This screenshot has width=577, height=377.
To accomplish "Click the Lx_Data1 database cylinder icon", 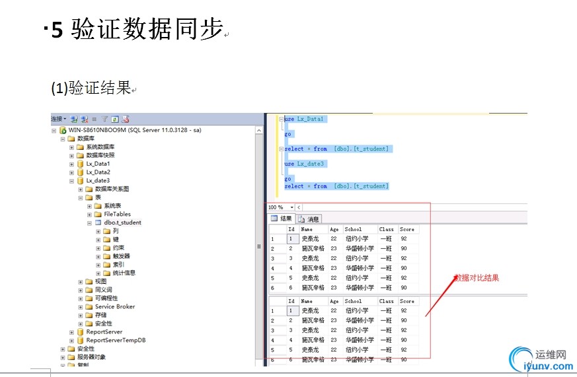I will coord(80,164).
